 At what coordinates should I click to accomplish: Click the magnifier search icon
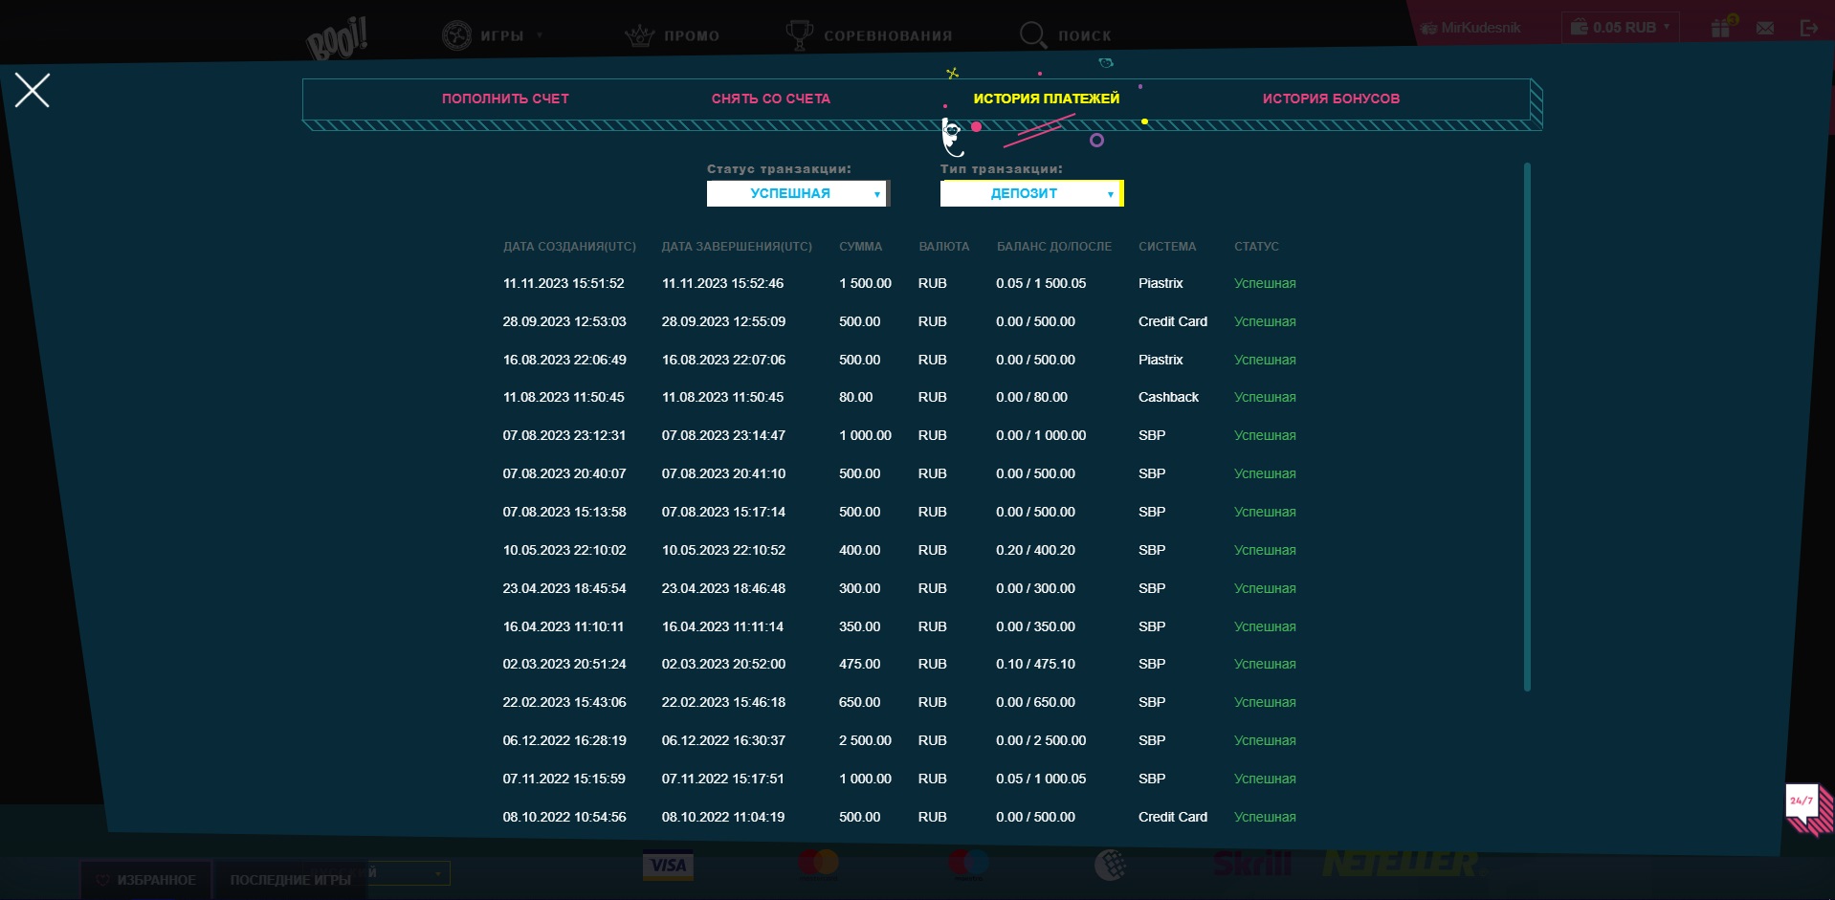(1032, 35)
